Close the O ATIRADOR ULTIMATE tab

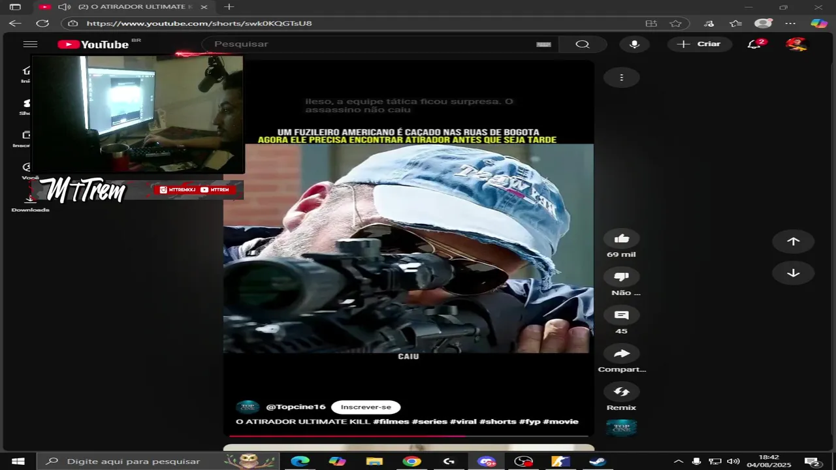[x=204, y=7]
